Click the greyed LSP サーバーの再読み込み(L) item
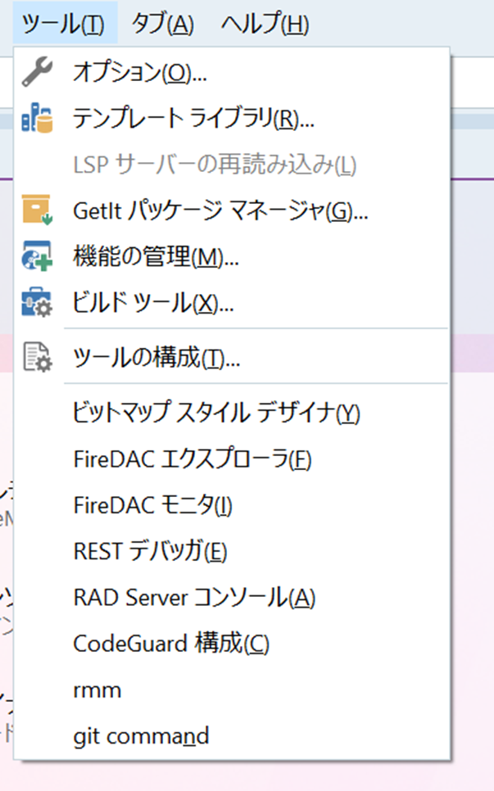The width and height of the screenshot is (494, 791). coord(215,165)
